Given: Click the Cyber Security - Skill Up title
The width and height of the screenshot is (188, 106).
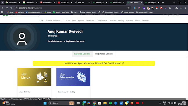Looking at the screenshot, I should (x=67, y=92).
